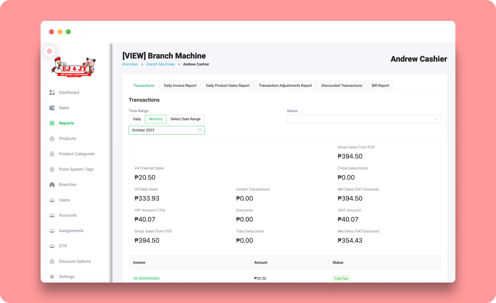
Task: Open Settings via the gear icon
Action: point(52,276)
